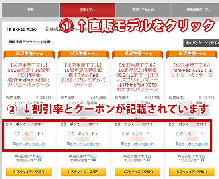The width and height of the screenshot is (219, 179).
Task: Click price ¥117,720
Action: pos(207,98)
